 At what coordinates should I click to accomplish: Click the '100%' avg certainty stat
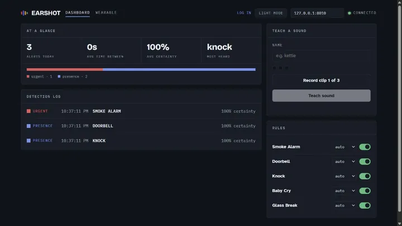click(158, 47)
